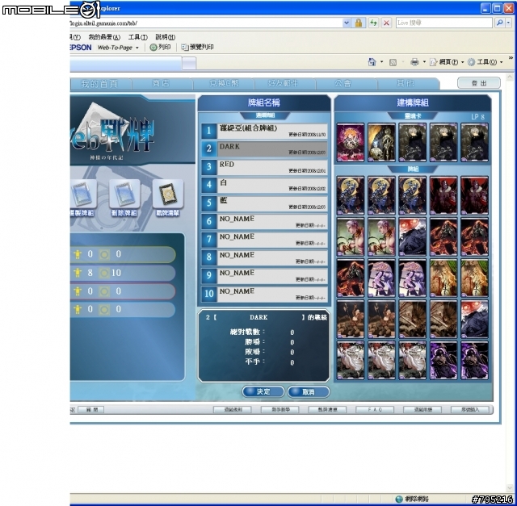Screen dimensions: 517x506
Task: Click number 4 icon beside 白 deck
Action: 208,185
